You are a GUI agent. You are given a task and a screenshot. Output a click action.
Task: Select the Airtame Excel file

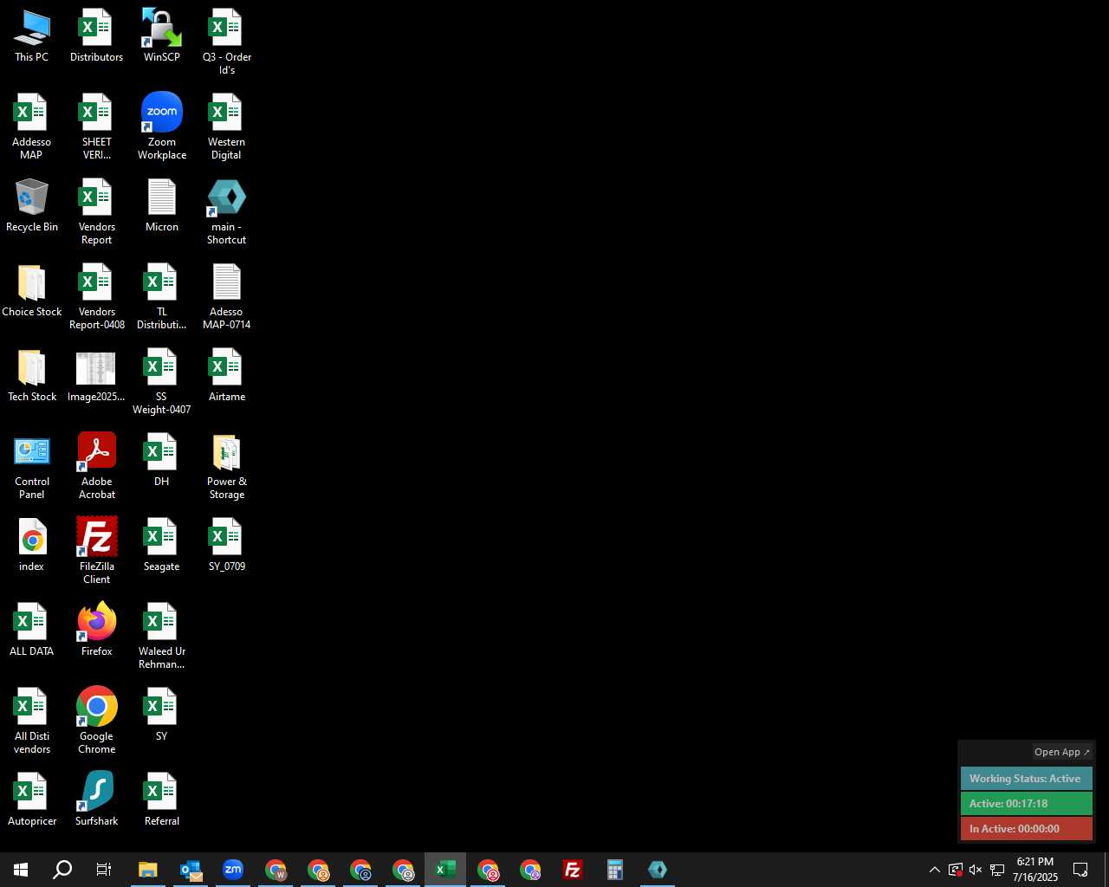[227, 376]
